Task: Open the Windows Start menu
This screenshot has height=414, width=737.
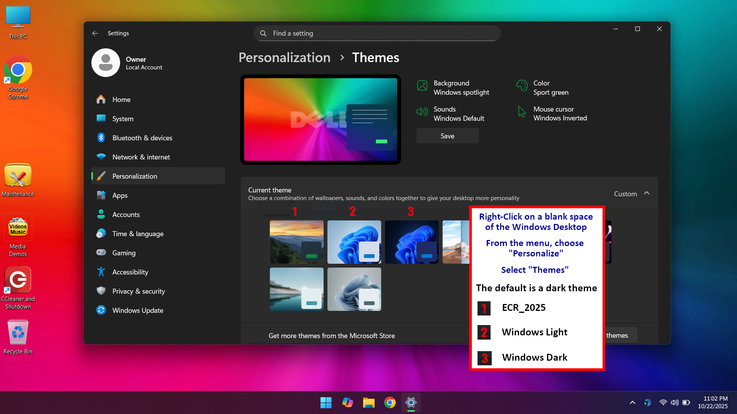Action: click(x=326, y=402)
